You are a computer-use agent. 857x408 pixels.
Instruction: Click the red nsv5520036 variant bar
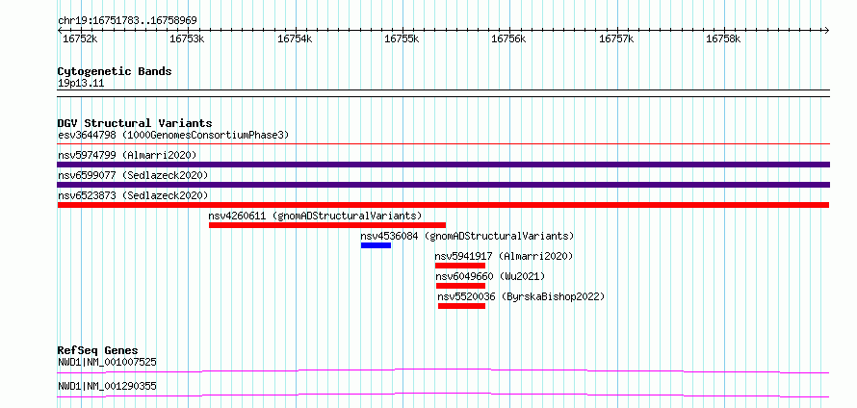462,306
